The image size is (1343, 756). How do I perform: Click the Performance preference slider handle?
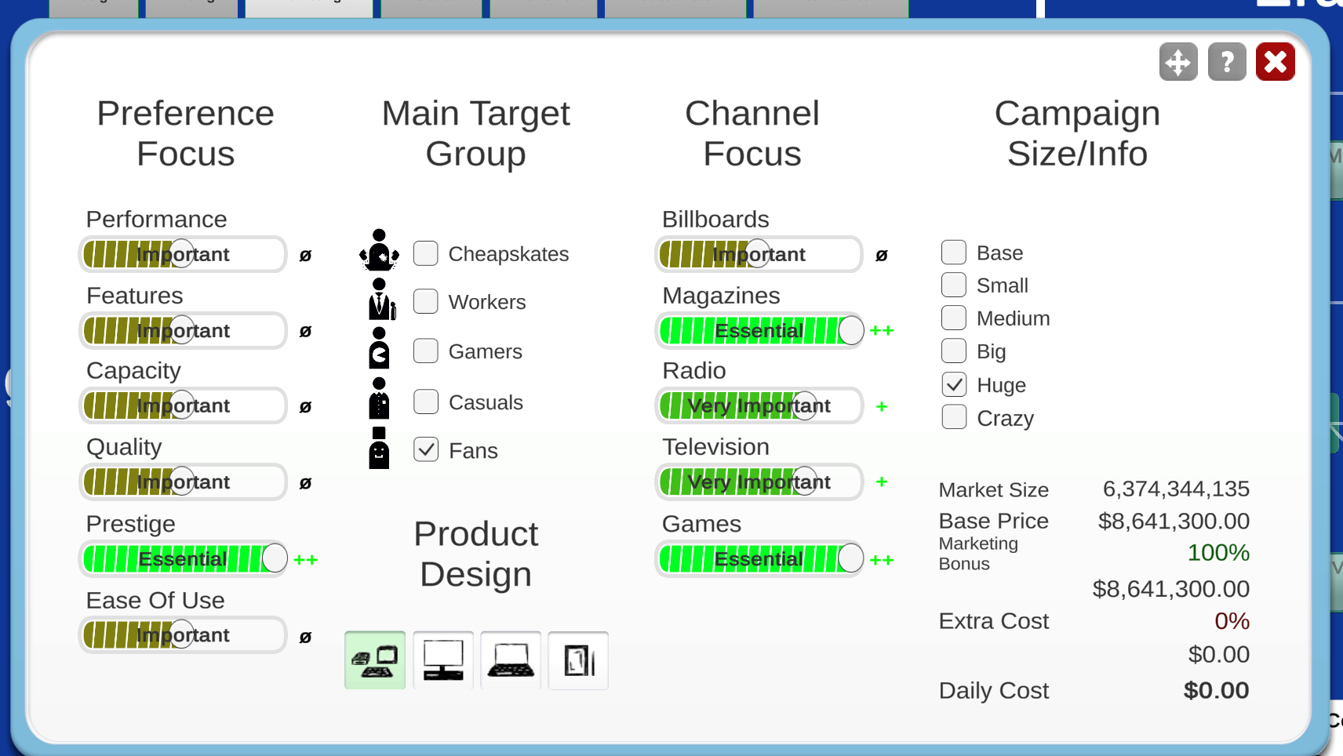pyautogui.click(x=182, y=254)
